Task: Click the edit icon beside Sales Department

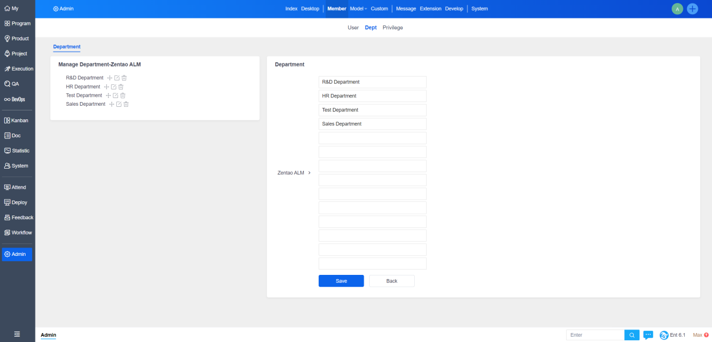Action: 119,104
